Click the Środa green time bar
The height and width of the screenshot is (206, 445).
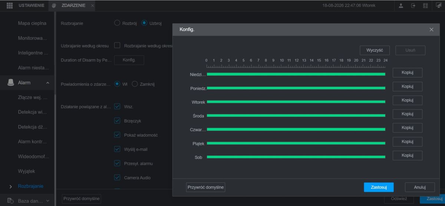pos(296,115)
